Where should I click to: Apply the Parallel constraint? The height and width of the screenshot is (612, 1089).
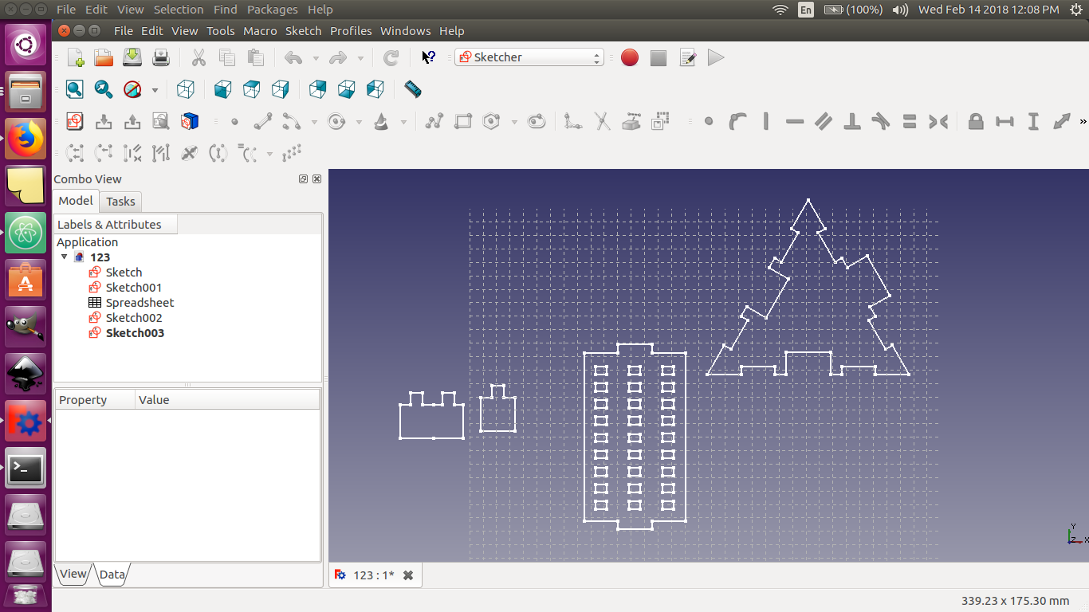pos(824,121)
